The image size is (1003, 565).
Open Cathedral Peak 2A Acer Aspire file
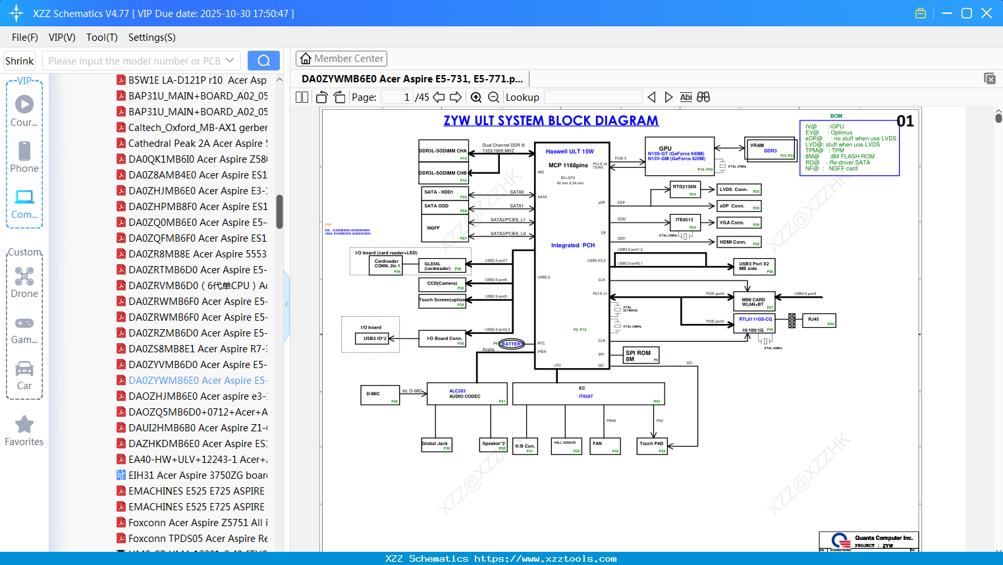[192, 143]
